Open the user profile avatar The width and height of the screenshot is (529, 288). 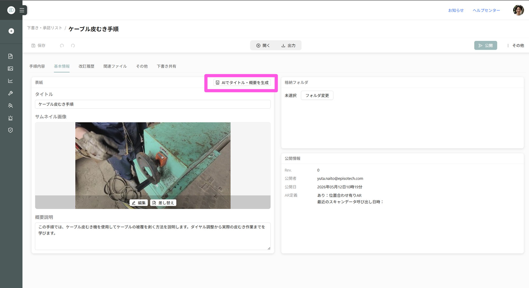(518, 10)
